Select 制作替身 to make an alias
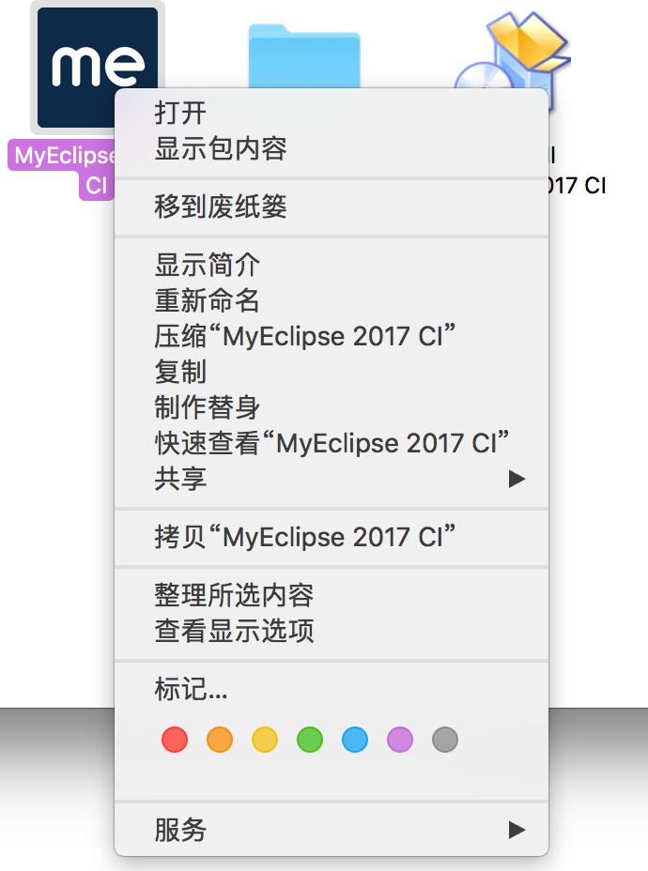 click(x=201, y=407)
